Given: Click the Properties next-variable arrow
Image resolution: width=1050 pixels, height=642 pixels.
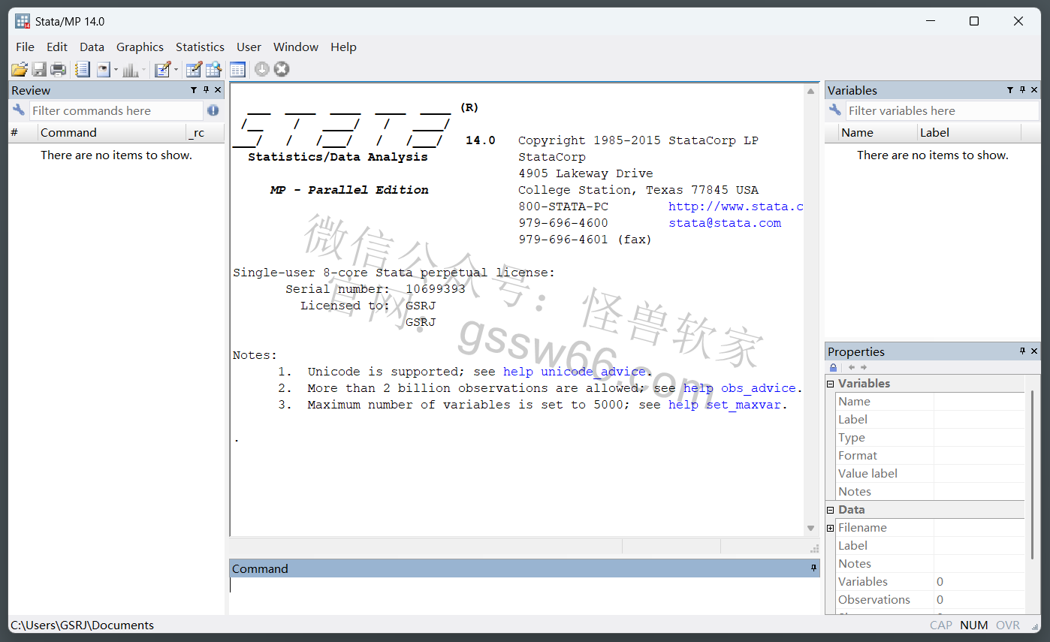Looking at the screenshot, I should [x=864, y=367].
